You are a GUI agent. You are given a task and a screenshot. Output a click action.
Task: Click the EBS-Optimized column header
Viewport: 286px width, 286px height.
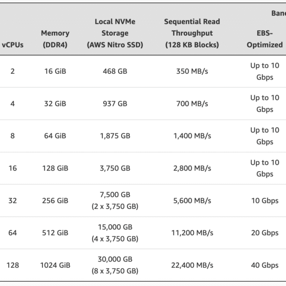click(x=264, y=39)
